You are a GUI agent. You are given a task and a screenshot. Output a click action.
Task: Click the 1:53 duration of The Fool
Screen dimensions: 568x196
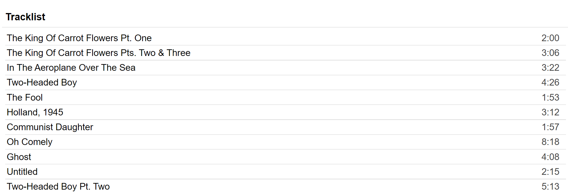(x=550, y=97)
